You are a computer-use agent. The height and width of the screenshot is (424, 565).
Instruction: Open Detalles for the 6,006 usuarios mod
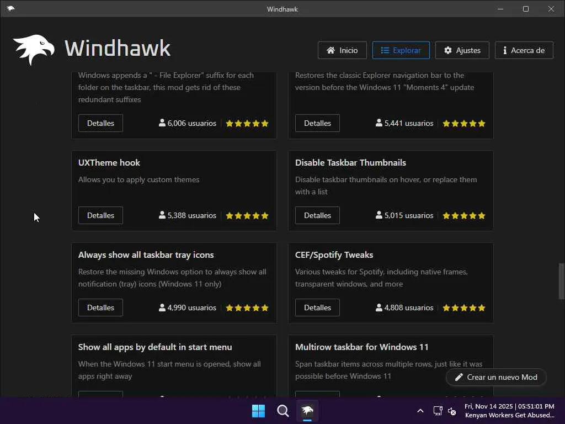[100, 123]
